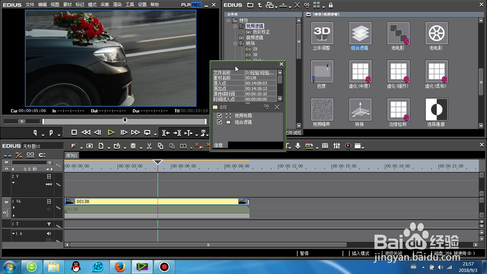Select the 组合滤镜 effect icon
Screen dimensions: 487x274
point(360,33)
